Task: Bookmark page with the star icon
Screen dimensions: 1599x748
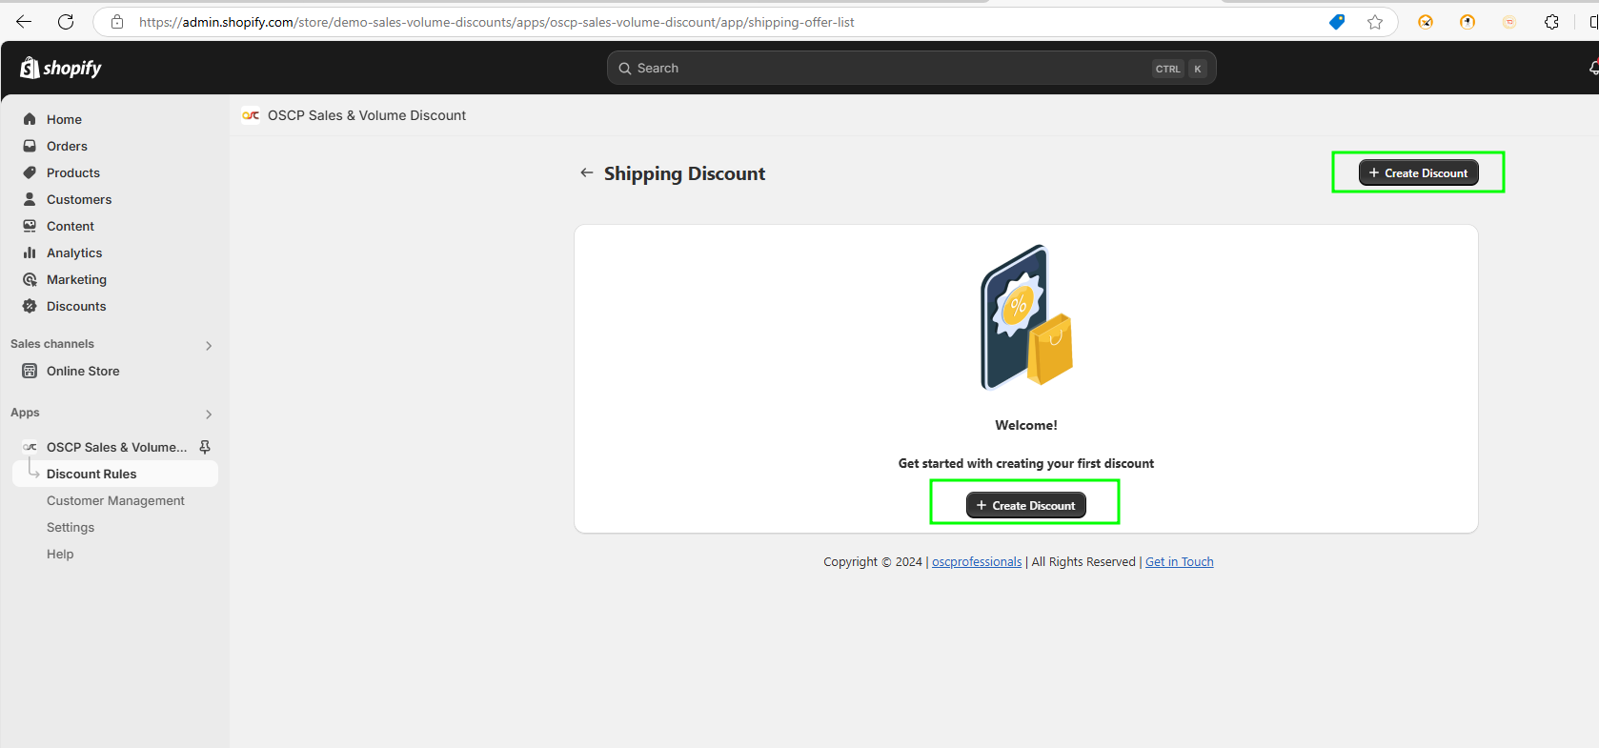Action: (x=1374, y=22)
